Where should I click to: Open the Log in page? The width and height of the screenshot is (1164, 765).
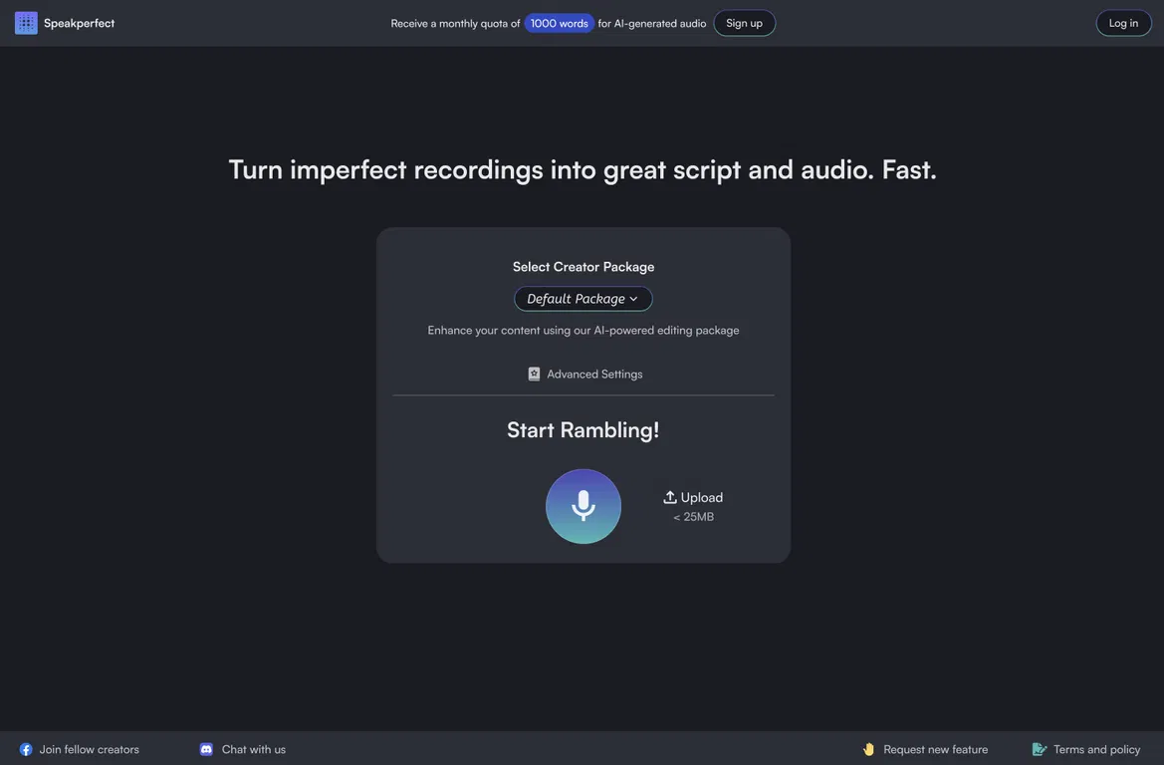tap(1123, 23)
